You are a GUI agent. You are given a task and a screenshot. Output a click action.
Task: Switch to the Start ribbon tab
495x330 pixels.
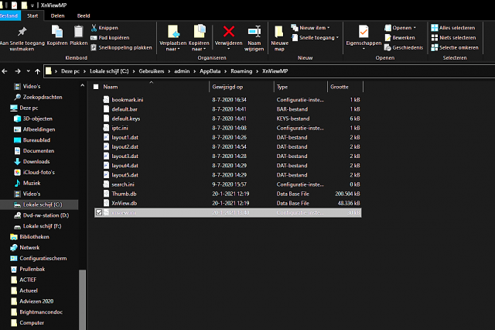(x=32, y=15)
